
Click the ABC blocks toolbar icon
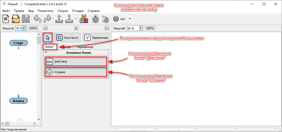[x=84, y=19]
